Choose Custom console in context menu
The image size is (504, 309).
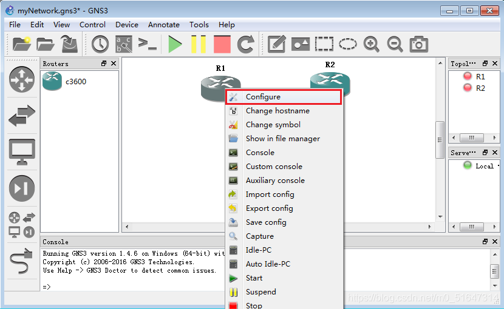pyautogui.click(x=284, y=167)
